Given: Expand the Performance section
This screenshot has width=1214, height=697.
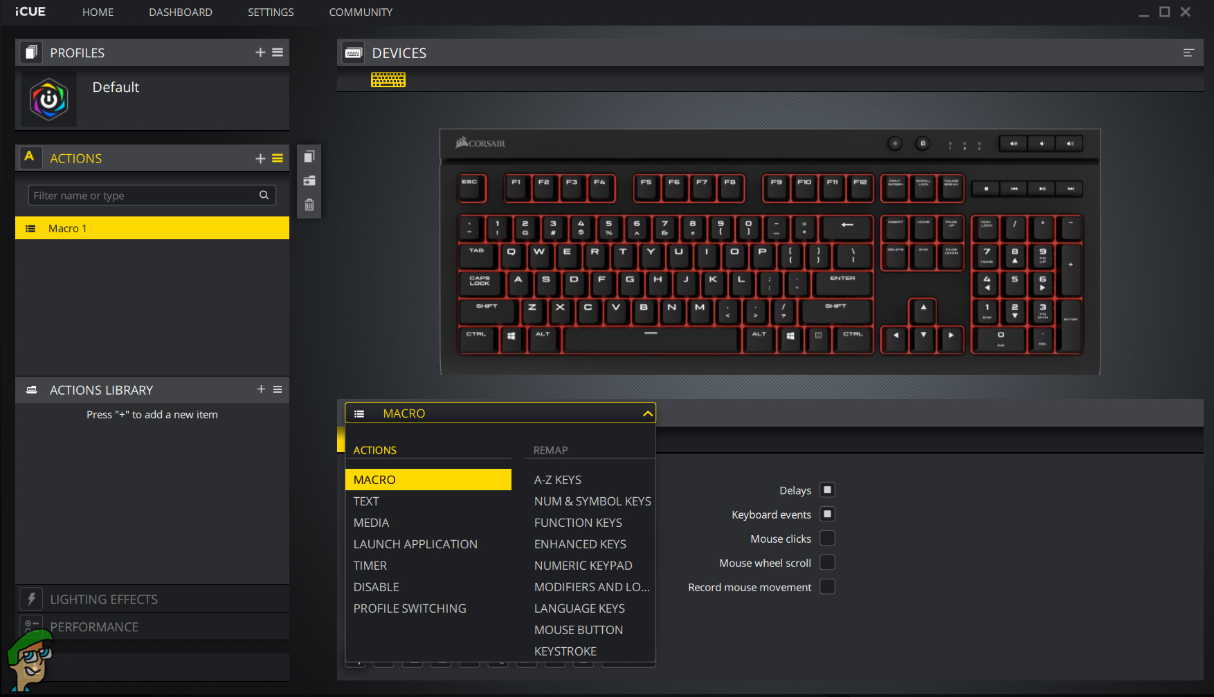Looking at the screenshot, I should click(x=152, y=626).
